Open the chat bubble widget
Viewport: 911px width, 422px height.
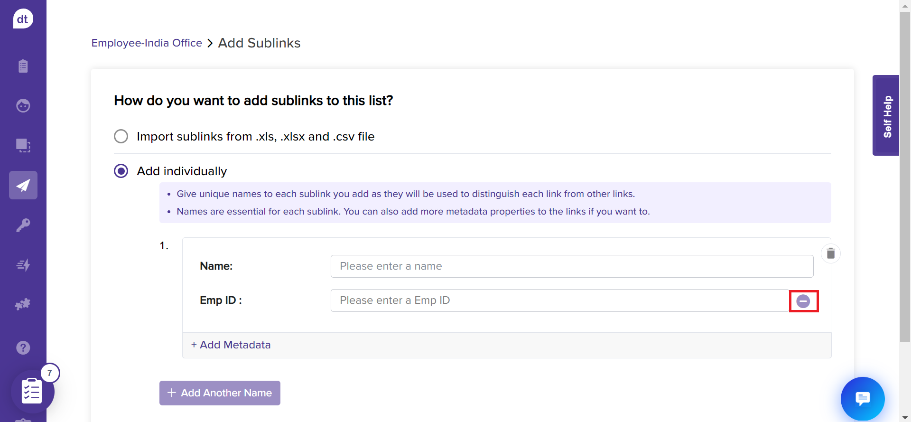point(862,398)
